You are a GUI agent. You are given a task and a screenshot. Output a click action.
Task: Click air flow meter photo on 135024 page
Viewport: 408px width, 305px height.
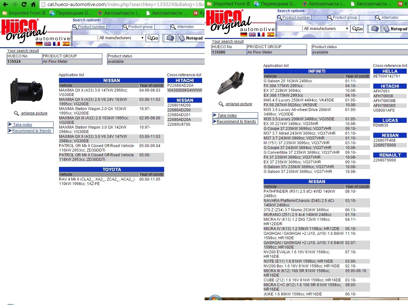(x=26, y=91)
